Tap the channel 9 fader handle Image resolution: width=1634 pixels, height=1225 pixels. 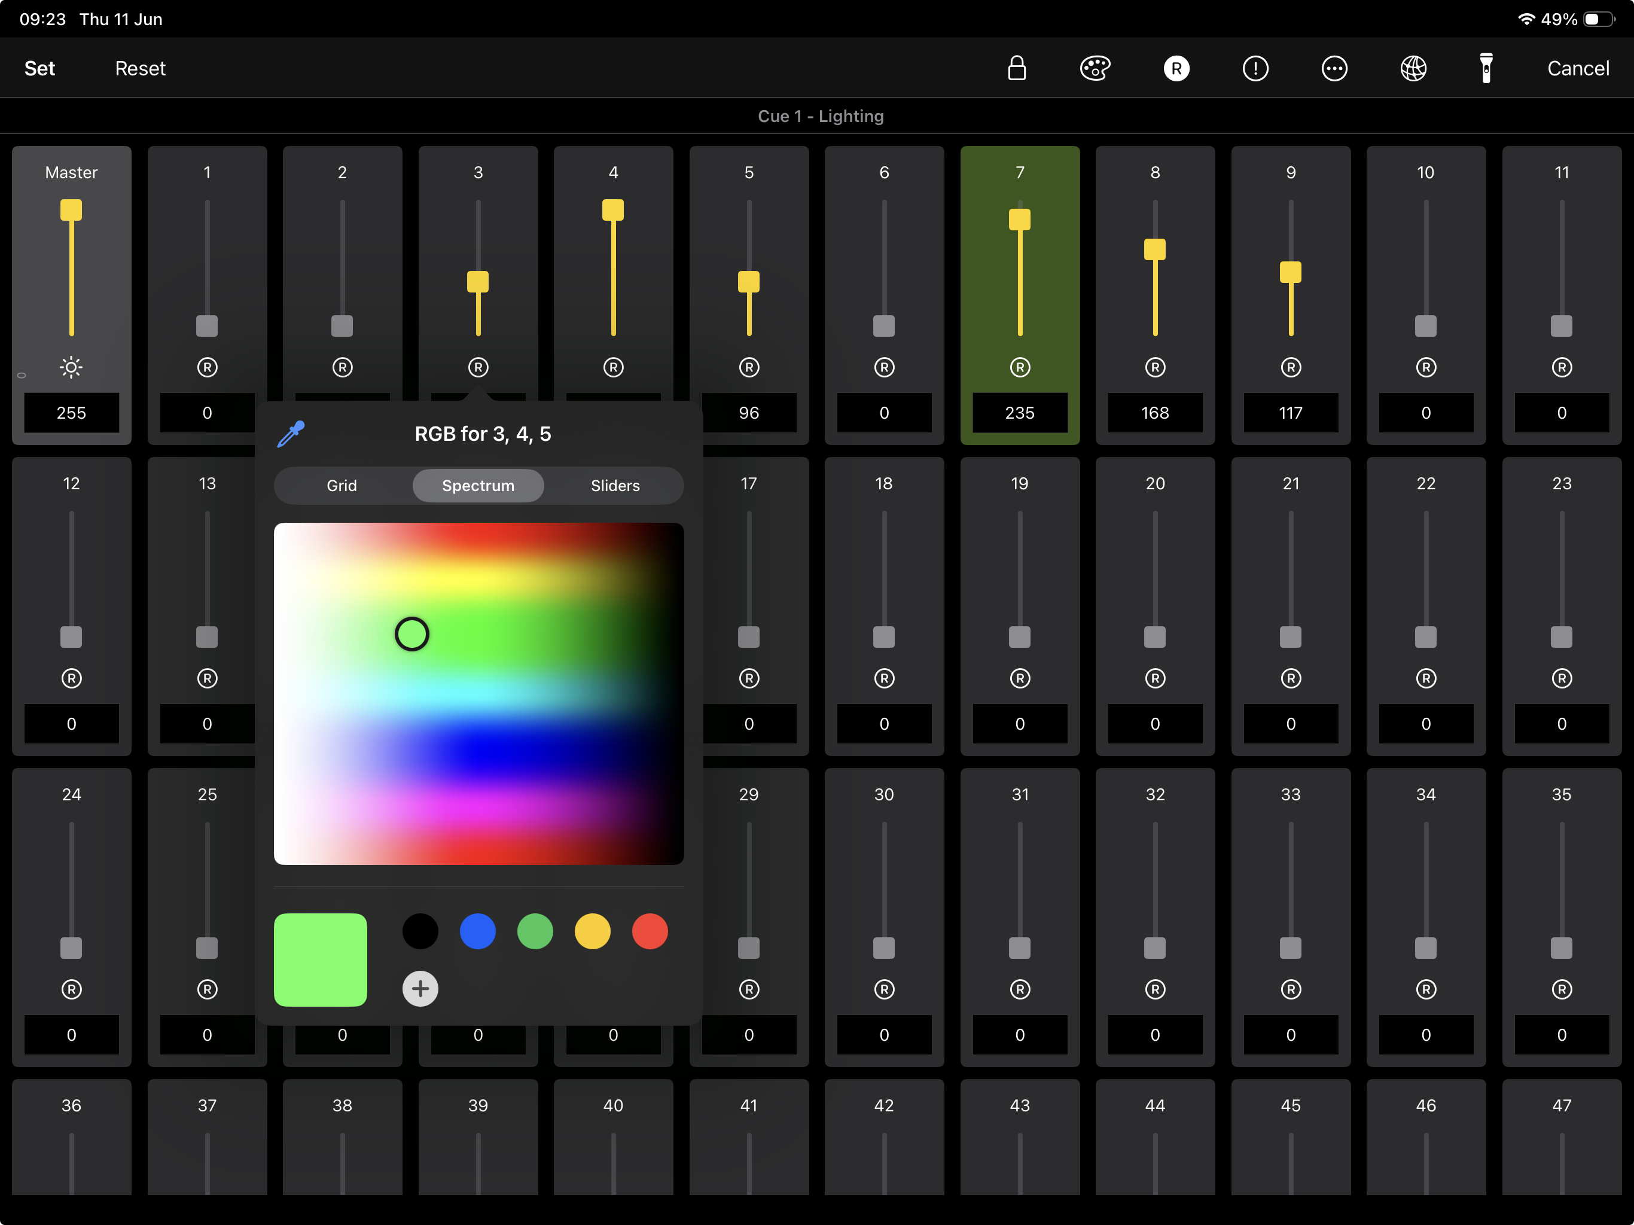[x=1291, y=272]
